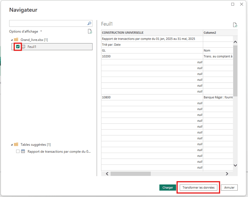Click Transformer les données button
248x197 pixels.
pyautogui.click(x=199, y=187)
